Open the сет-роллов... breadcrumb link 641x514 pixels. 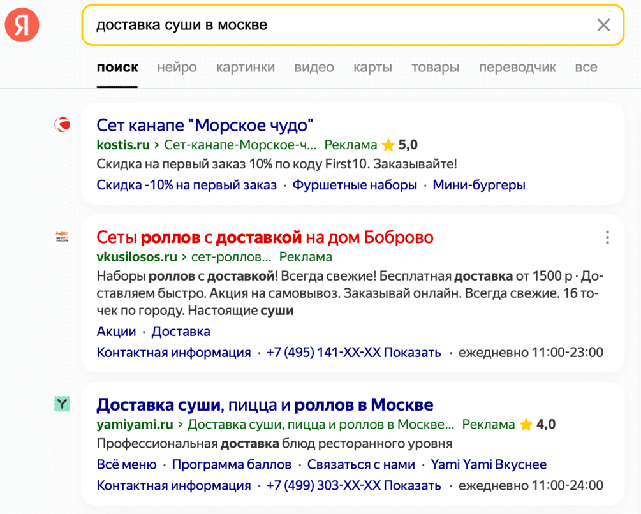coord(232,256)
